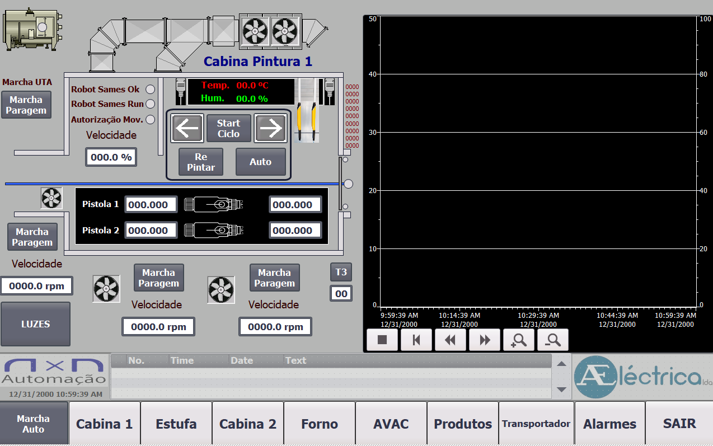Click the Autorização Mov. indicator
The image size is (713, 446).
[x=150, y=119]
